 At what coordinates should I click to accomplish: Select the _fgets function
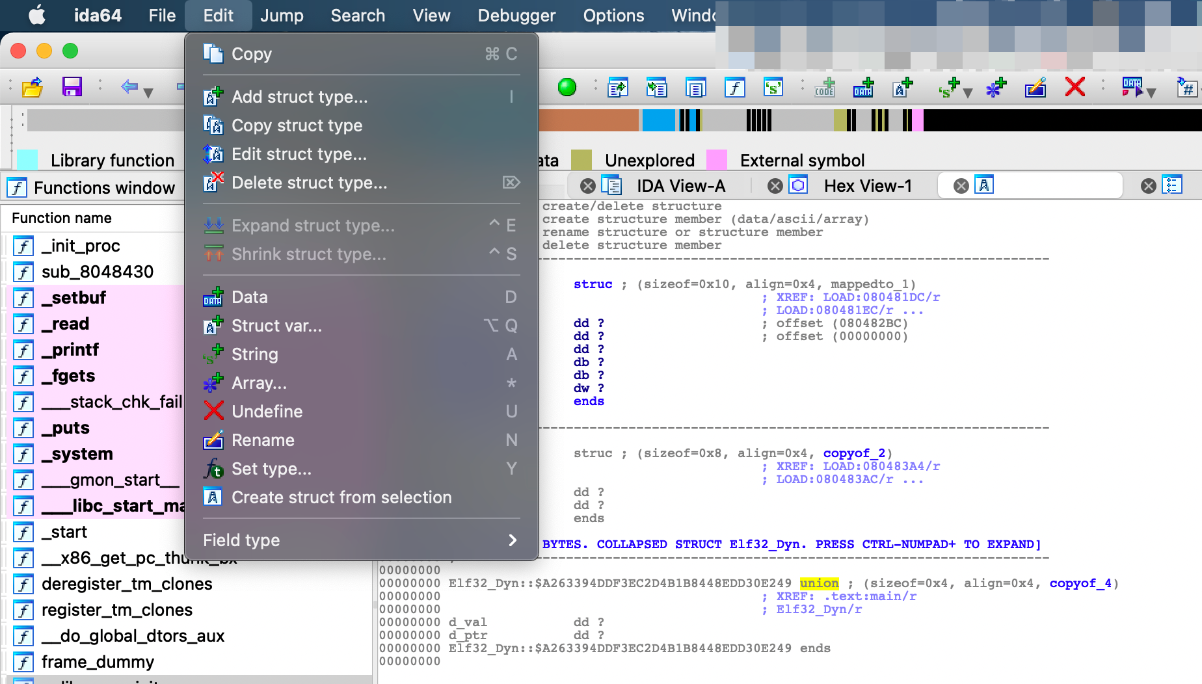(68, 376)
